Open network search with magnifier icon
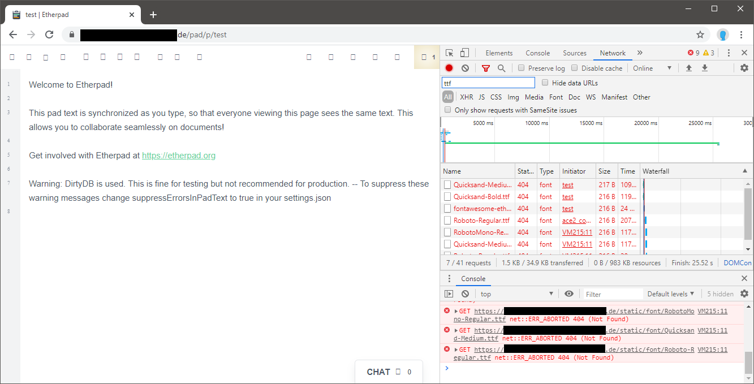754x384 pixels. pos(501,68)
